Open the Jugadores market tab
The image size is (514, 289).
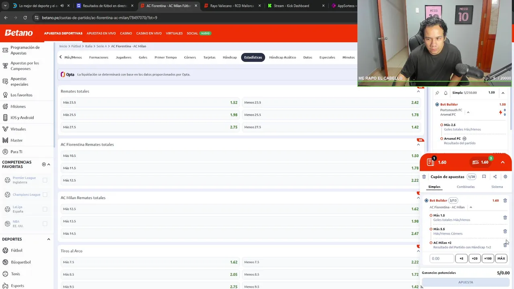tap(123, 57)
